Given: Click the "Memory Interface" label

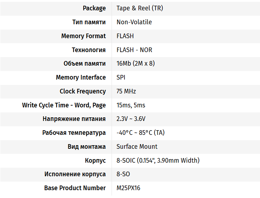Looking at the screenshot, I should tap(81, 77).
